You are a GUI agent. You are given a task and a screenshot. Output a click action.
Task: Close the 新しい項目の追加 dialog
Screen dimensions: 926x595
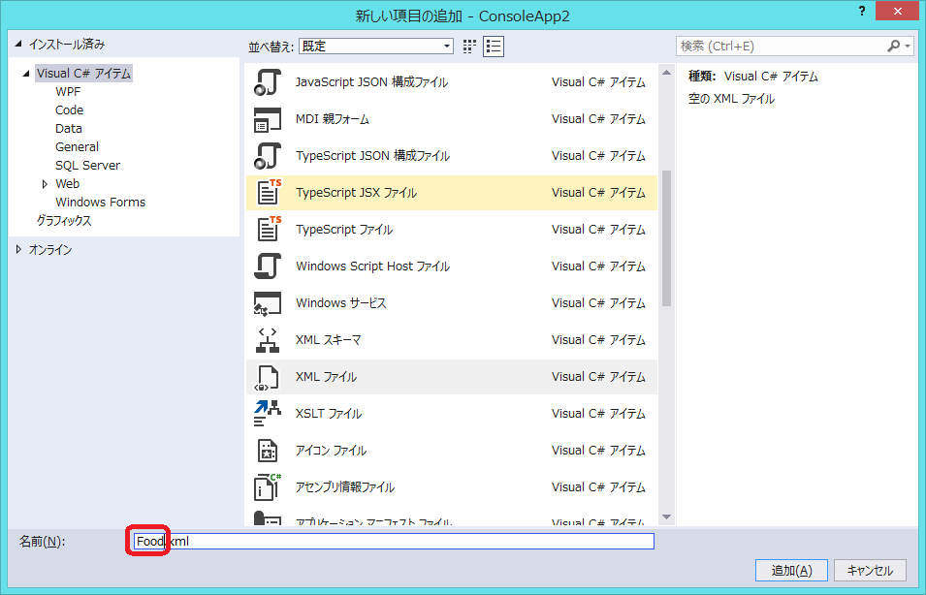point(897,12)
